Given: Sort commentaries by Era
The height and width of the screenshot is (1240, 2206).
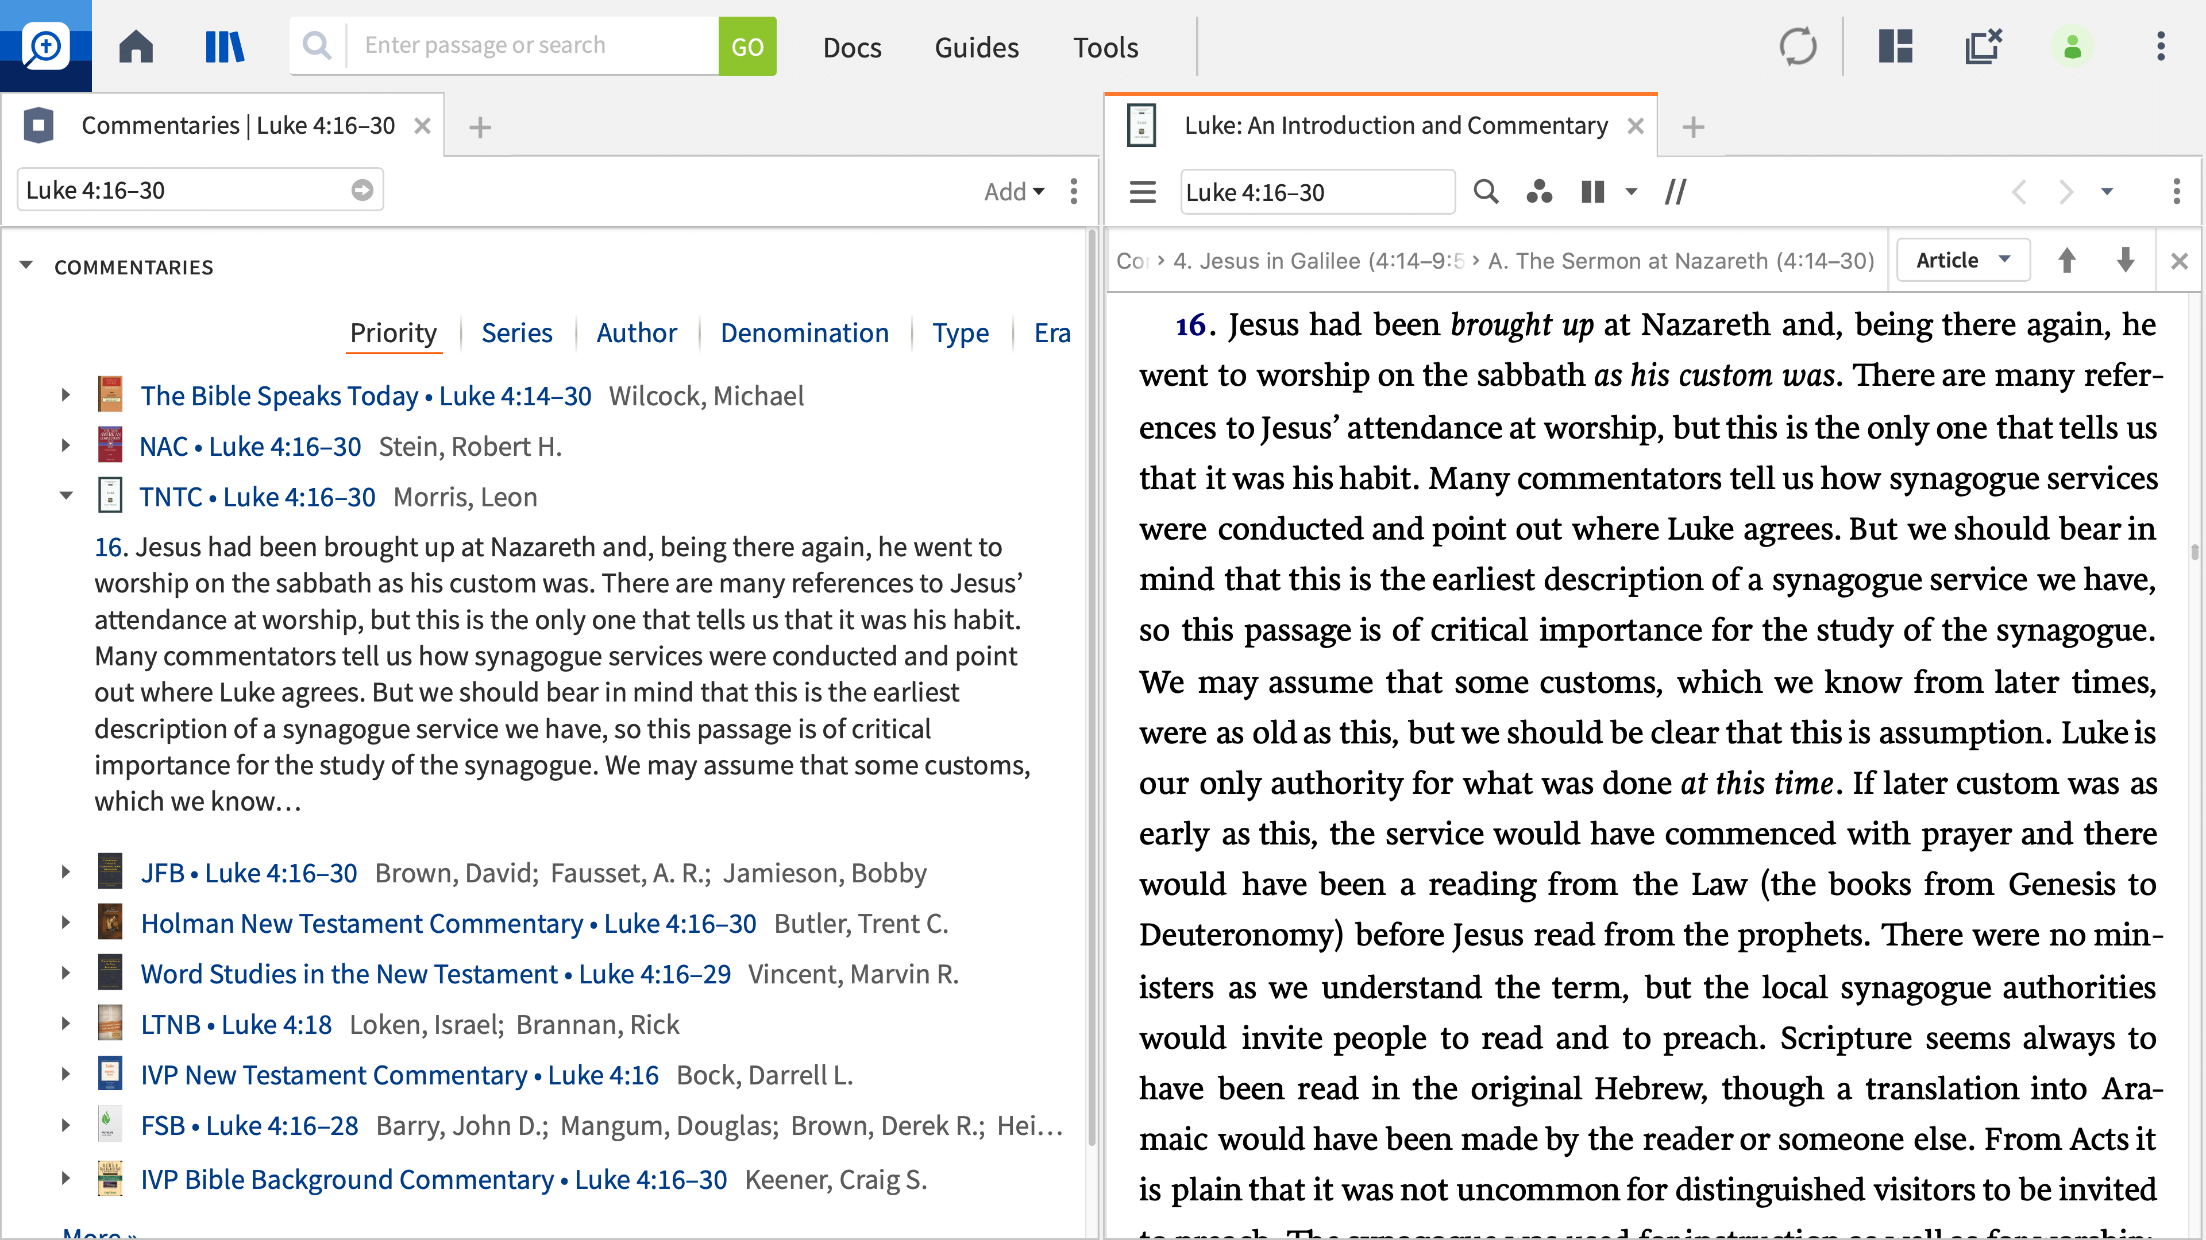Looking at the screenshot, I should 1052,332.
